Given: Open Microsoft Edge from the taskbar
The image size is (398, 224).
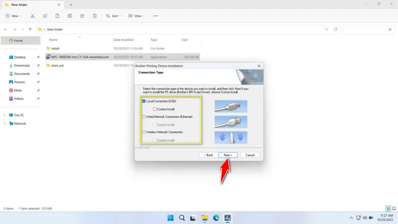Looking at the screenshot, I should [216, 218].
